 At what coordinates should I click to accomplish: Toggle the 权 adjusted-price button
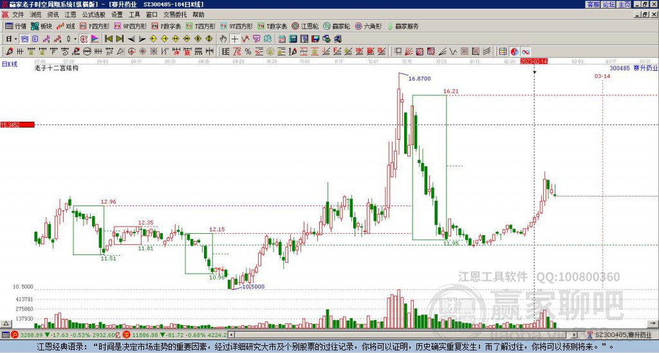point(84,39)
